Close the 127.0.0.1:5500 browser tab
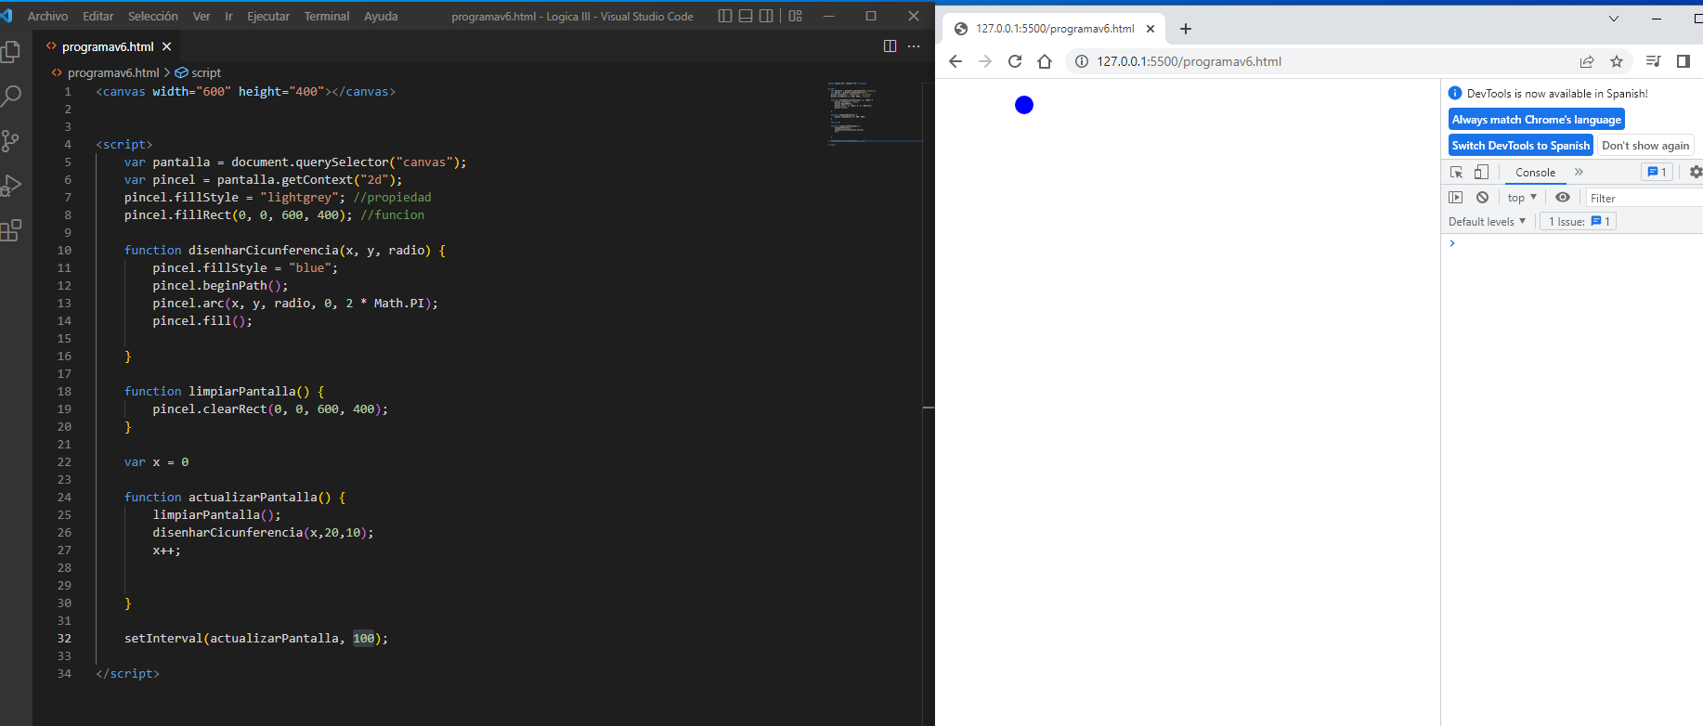 tap(1150, 29)
